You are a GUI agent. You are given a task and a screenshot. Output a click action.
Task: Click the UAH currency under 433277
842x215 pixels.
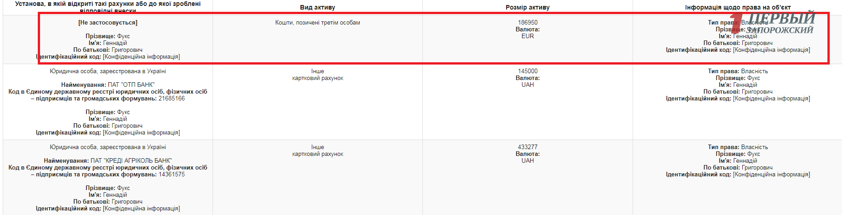pos(528,160)
